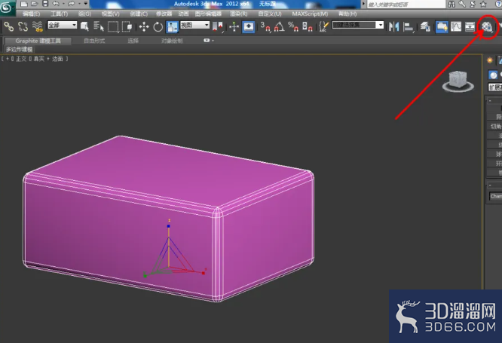Click the Unlink Selection broken chain icon
The width and height of the screenshot is (502, 343).
(23, 26)
